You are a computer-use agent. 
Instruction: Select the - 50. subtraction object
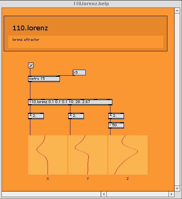click(116, 125)
